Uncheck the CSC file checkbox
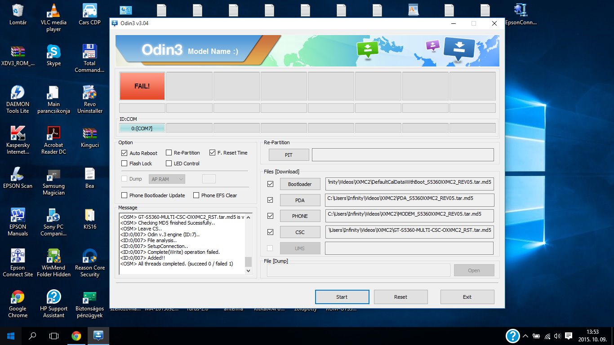Screen dimensions: 614x345 (270, 232)
